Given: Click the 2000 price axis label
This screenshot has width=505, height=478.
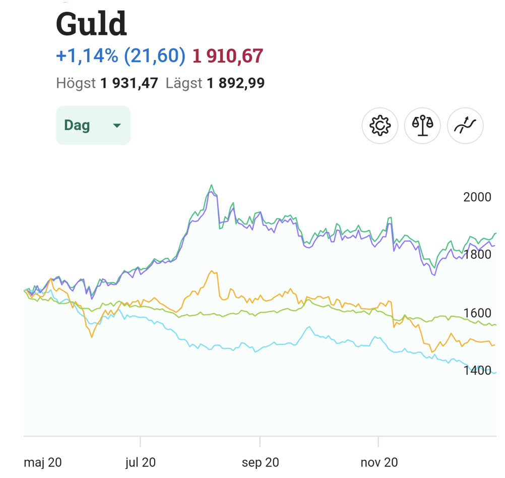Looking at the screenshot, I should (477, 197).
